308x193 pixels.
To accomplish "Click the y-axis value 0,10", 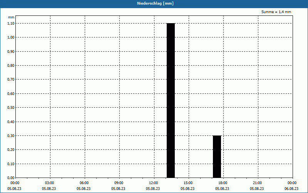I will point(11,164).
